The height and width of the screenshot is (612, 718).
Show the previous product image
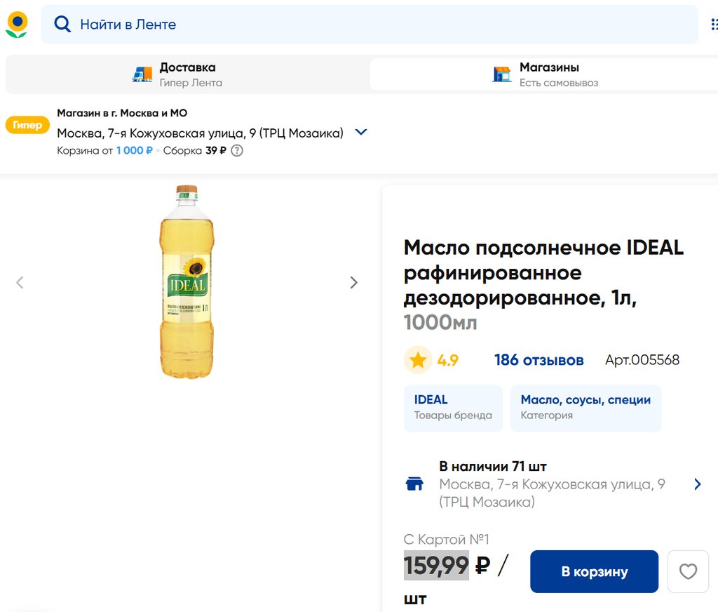tap(20, 282)
